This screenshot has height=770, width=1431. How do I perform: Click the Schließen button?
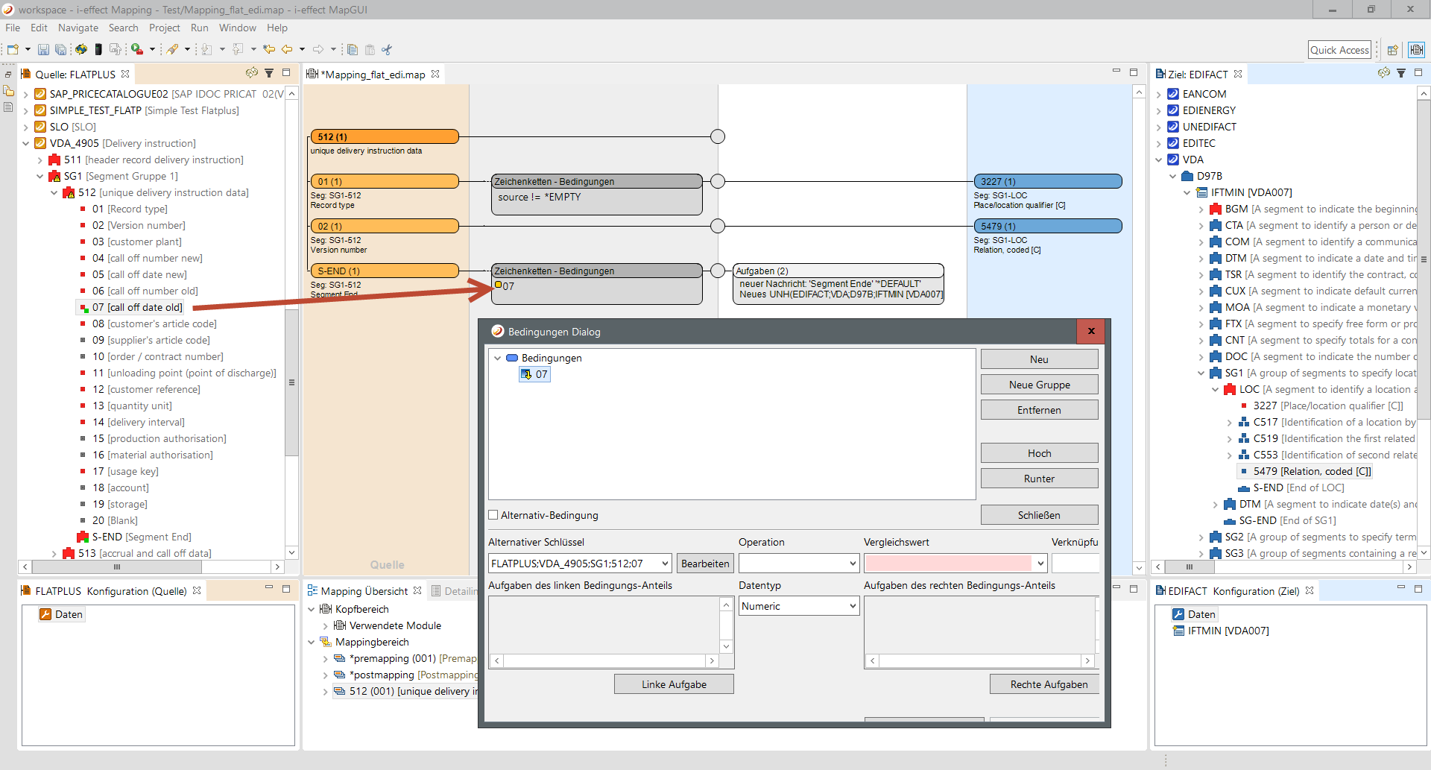[x=1039, y=515]
